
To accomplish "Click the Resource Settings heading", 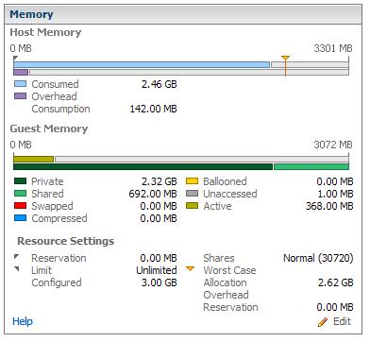I will pyautogui.click(x=66, y=241).
